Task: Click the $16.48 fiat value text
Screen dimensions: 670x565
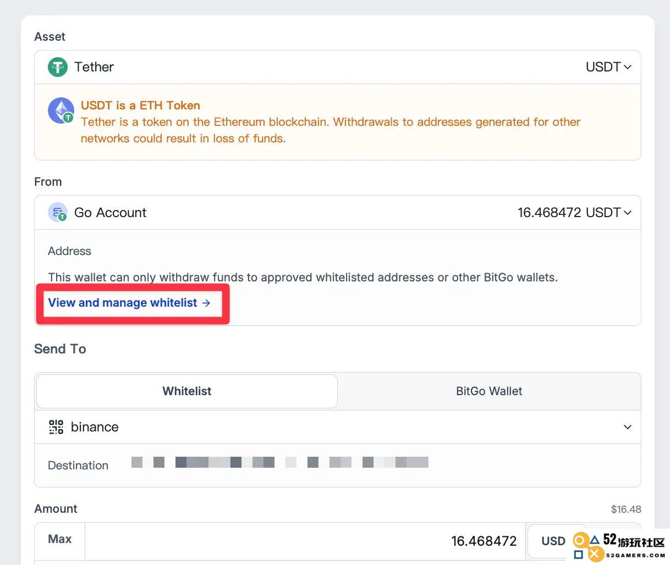Action: 626,509
